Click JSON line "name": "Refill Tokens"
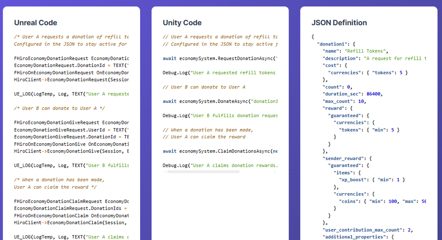 pyautogui.click(x=355, y=51)
